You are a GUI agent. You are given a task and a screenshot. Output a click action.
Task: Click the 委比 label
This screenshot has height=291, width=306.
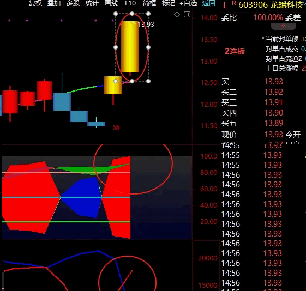[x=229, y=18]
